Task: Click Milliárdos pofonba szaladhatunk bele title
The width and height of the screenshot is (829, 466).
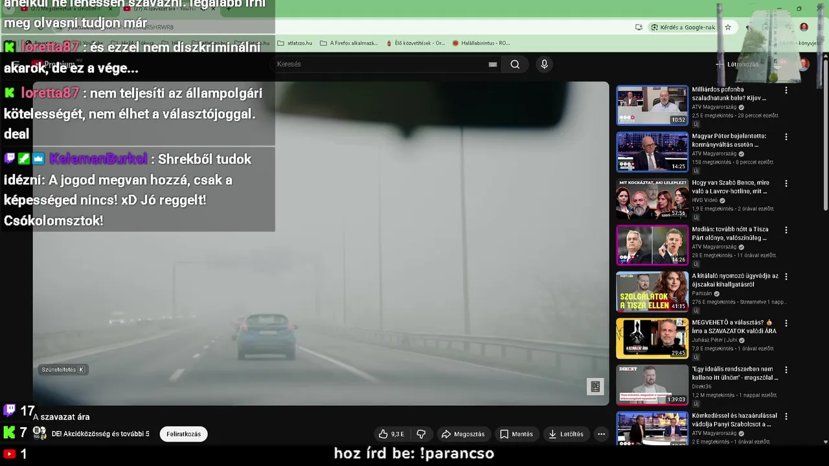Action: pyautogui.click(x=729, y=94)
